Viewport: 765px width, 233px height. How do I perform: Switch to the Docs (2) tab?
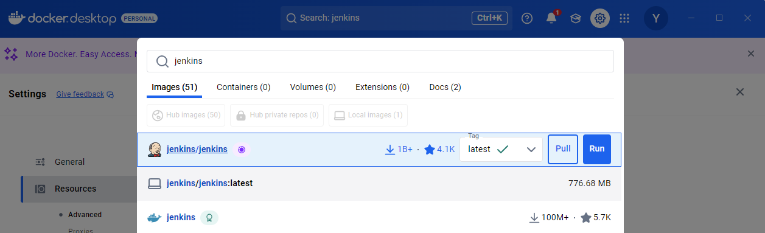pyautogui.click(x=445, y=87)
